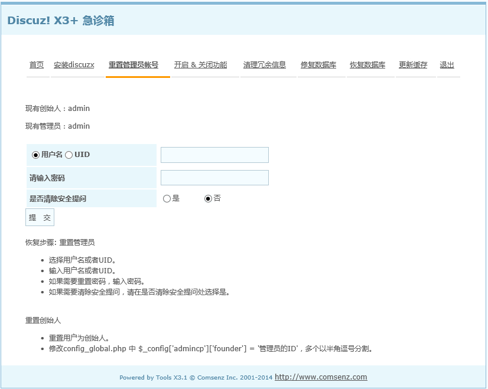Open the 恢复数据库 tab

367,65
